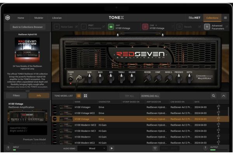Edit Noise Gate settings pencil icon
The image size is (233, 155).
pos(76,27)
